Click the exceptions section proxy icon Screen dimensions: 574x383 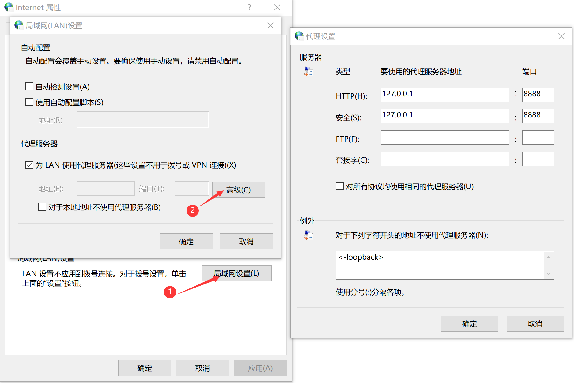coord(308,235)
